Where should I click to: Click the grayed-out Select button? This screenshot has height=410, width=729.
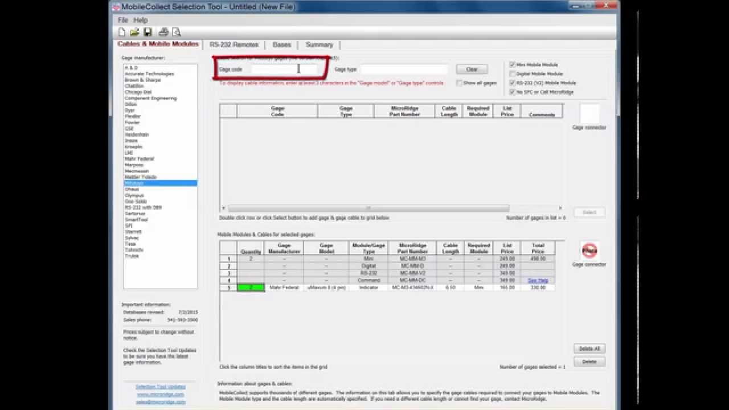(x=589, y=212)
